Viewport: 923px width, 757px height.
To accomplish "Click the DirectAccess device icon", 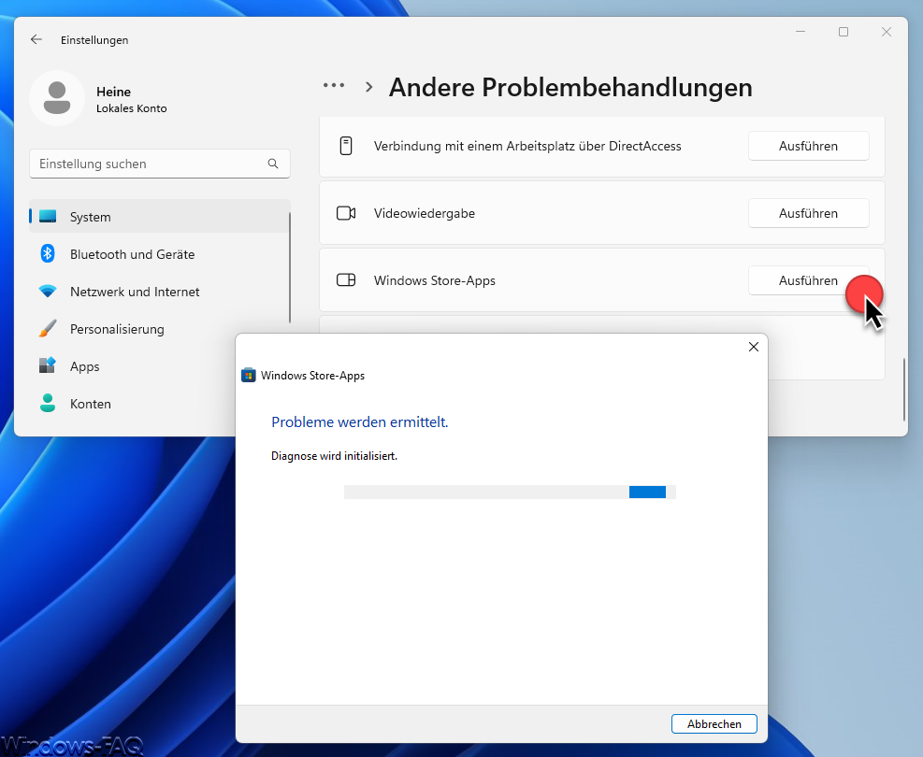I will [346, 146].
